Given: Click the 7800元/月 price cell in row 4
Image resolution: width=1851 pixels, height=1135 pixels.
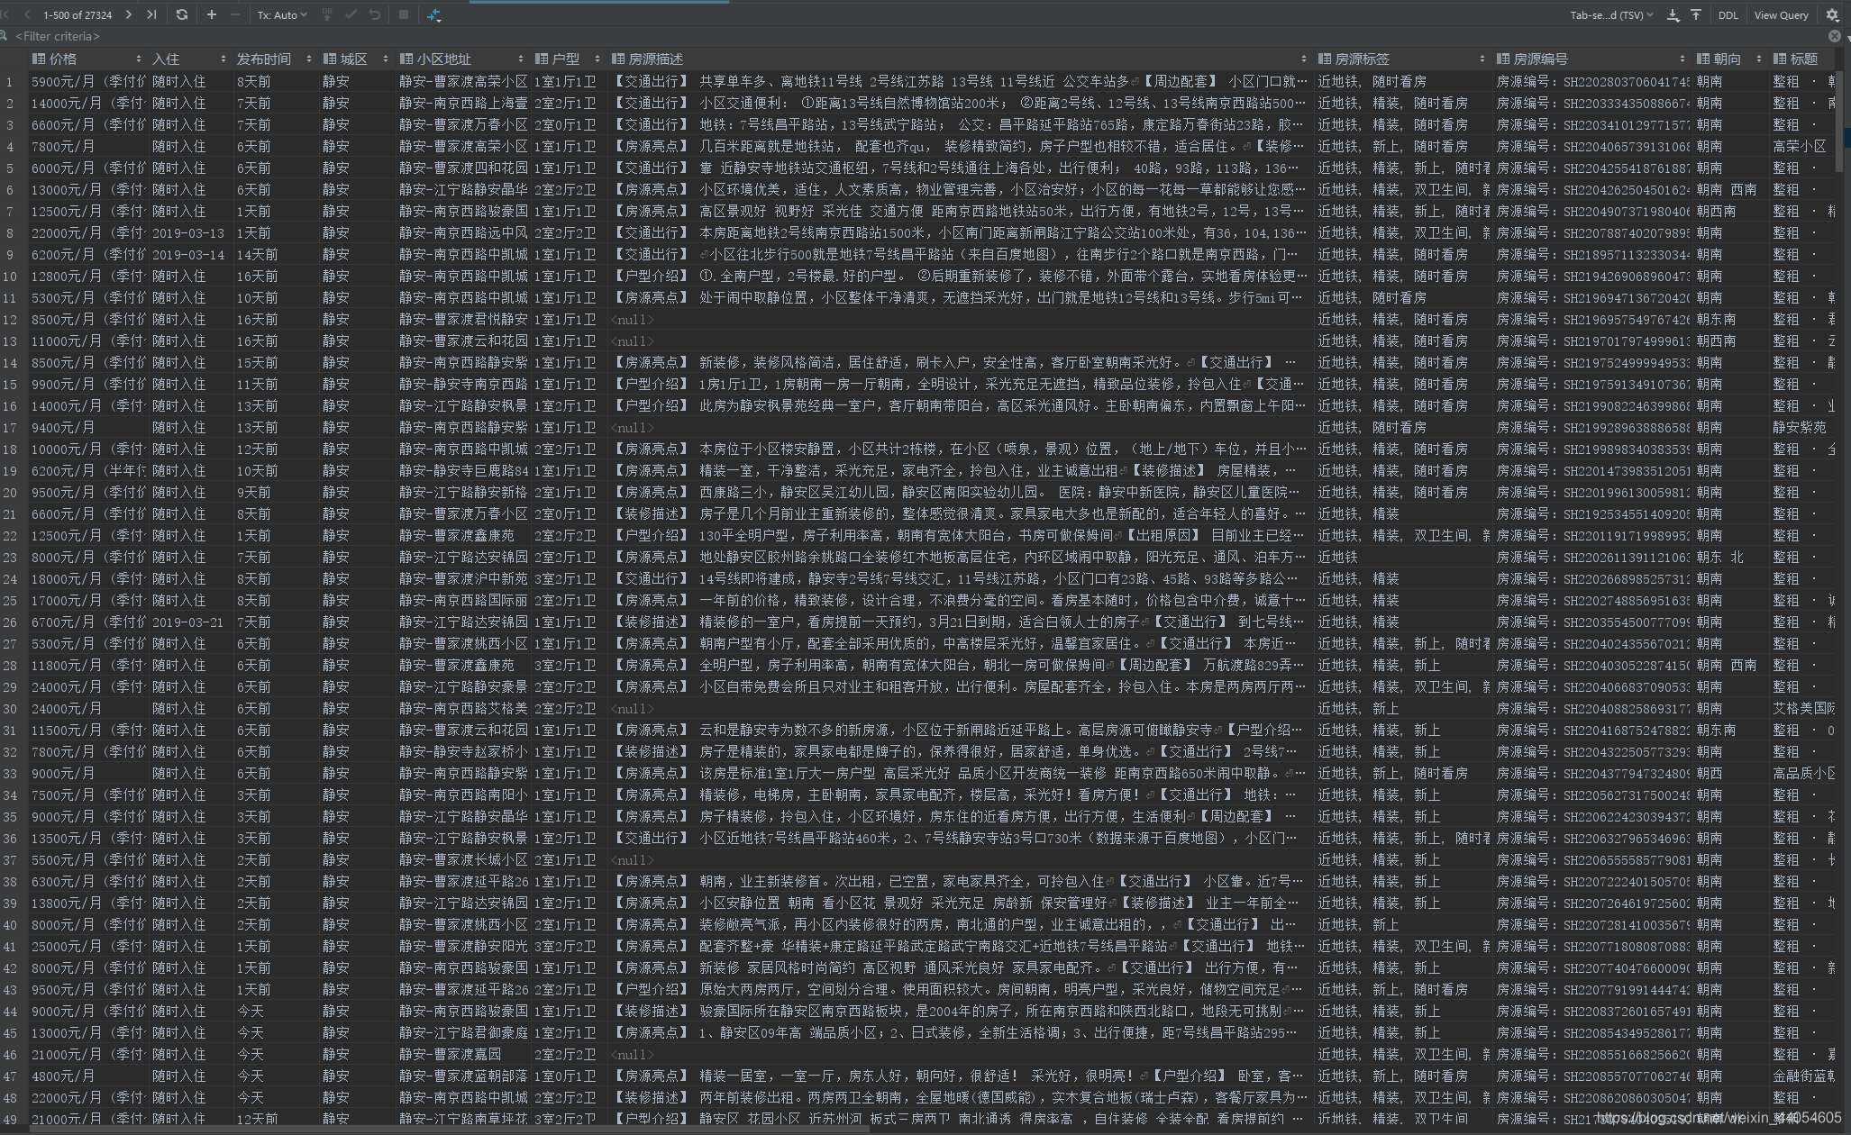Looking at the screenshot, I should pyautogui.click(x=87, y=146).
